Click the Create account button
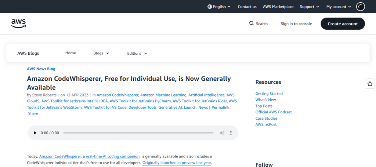The image size is (376, 167). tap(343, 24)
